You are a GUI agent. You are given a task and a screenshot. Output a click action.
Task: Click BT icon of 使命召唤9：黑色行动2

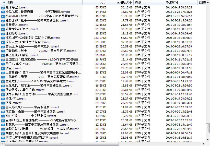[3, 94]
